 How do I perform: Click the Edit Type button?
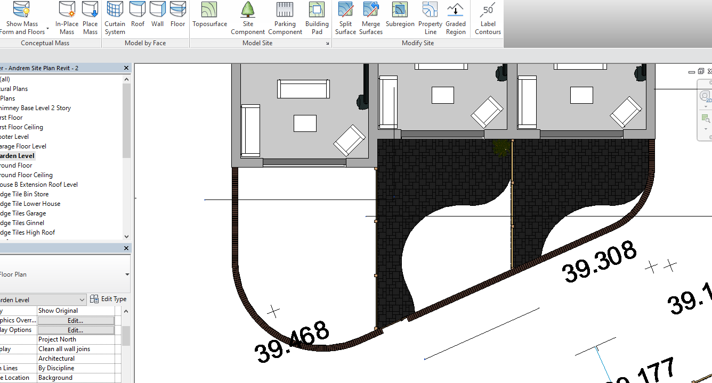point(108,299)
